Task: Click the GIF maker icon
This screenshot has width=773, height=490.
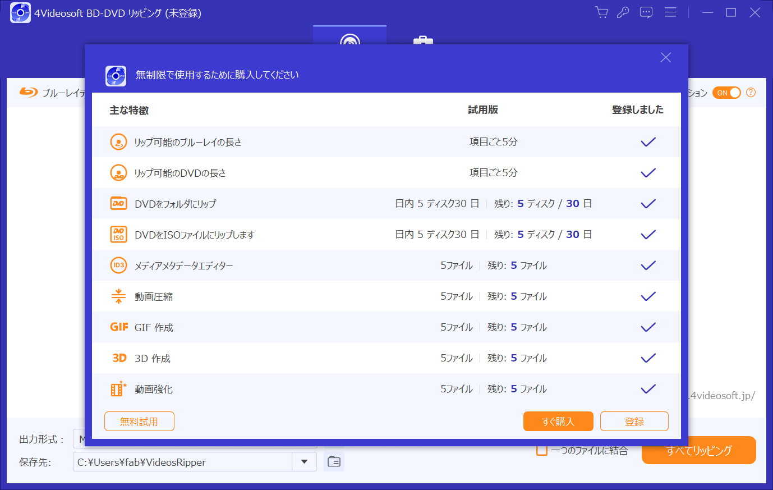Action: click(x=119, y=327)
